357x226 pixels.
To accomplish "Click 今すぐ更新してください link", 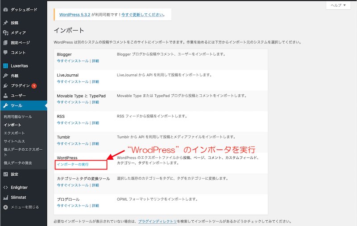I will pyautogui.click(x=142, y=15).
